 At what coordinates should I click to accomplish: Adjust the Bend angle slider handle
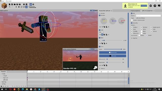point(104,40)
